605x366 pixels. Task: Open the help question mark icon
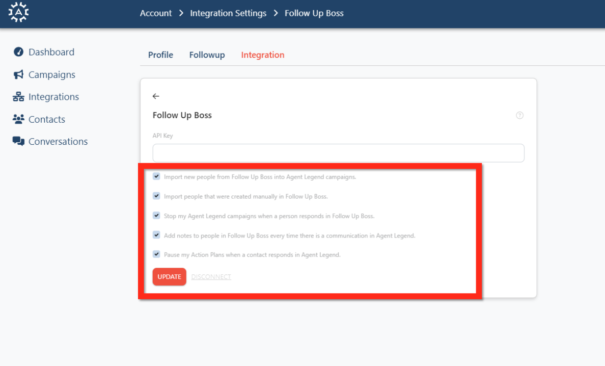click(520, 115)
